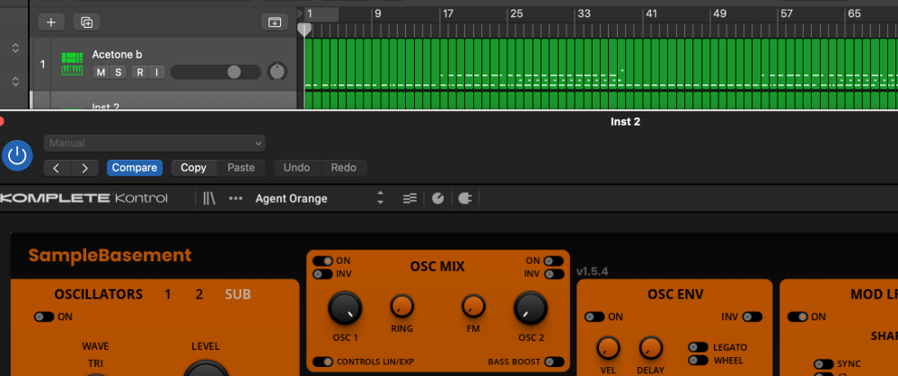Select the SUB oscillator tab
Screen dimensions: 898x376
[238, 294]
